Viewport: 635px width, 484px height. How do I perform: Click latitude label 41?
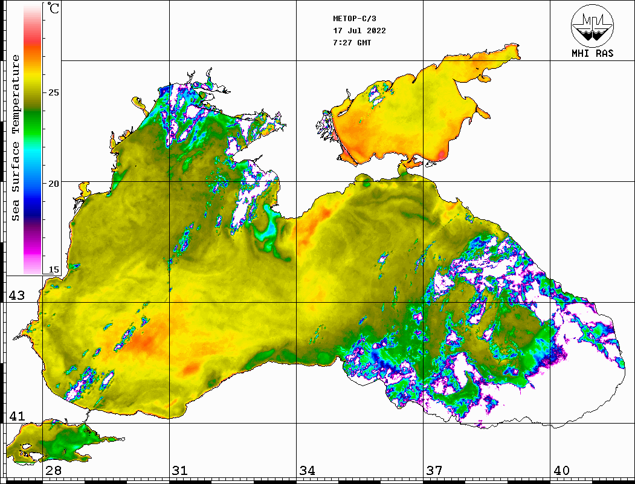[16, 416]
